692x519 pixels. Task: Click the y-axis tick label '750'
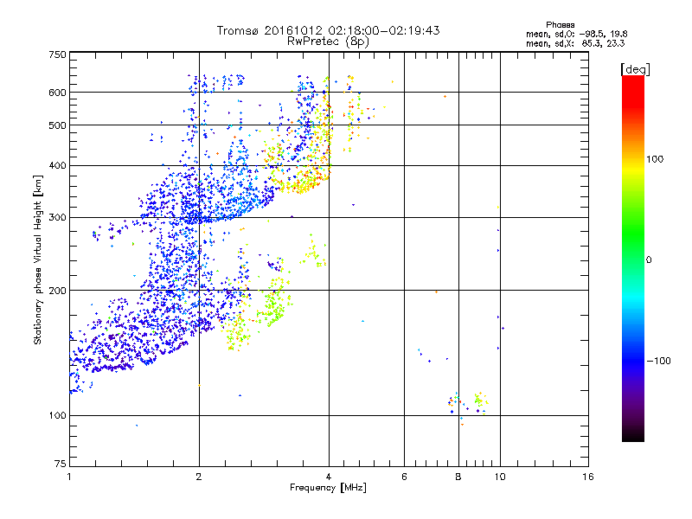[x=57, y=54]
